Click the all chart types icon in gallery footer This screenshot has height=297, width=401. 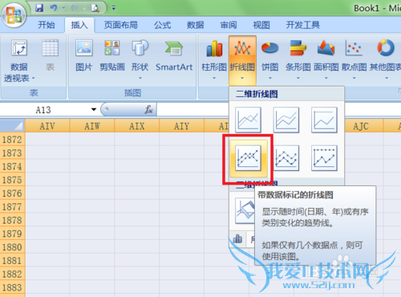coord(237,238)
